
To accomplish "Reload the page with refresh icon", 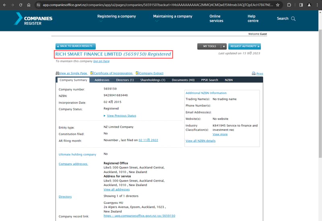I will pos(21,5).
